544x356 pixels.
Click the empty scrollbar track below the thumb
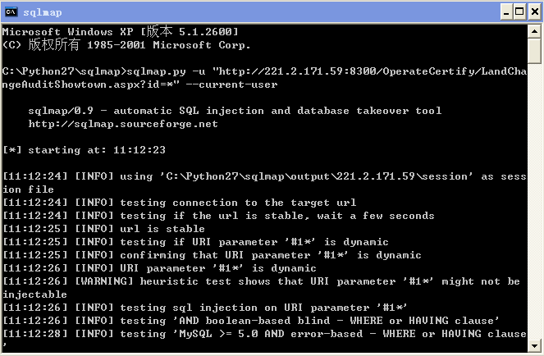[x=534, y=201]
